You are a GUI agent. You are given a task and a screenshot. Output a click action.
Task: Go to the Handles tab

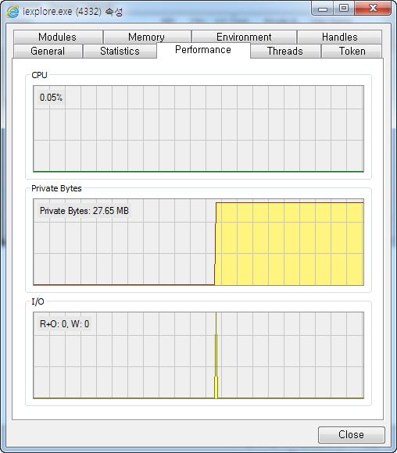(x=339, y=37)
